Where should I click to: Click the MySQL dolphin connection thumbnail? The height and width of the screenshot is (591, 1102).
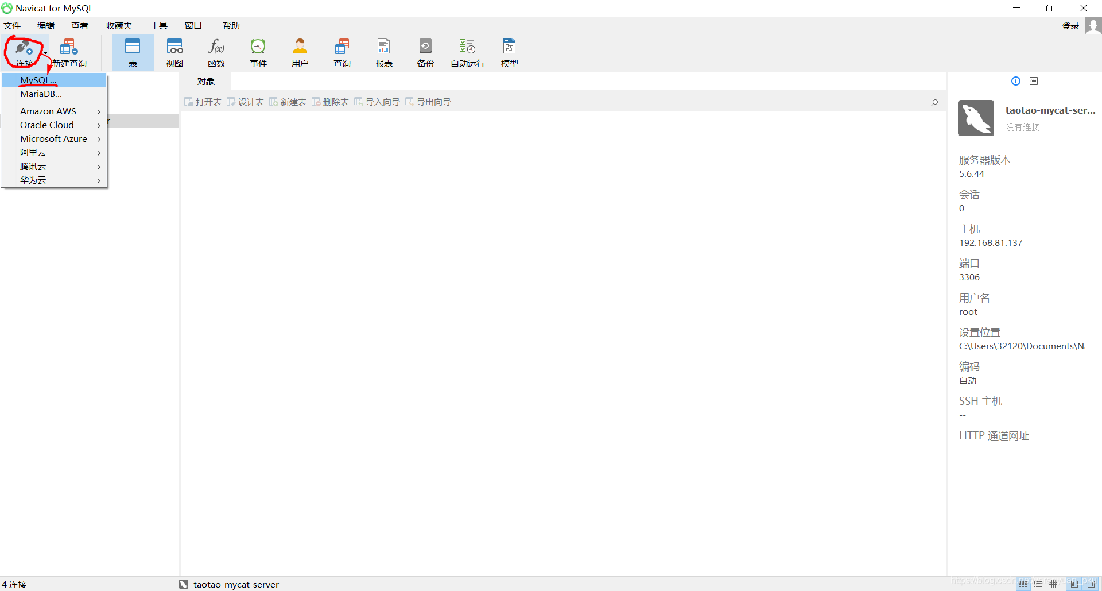pos(976,118)
